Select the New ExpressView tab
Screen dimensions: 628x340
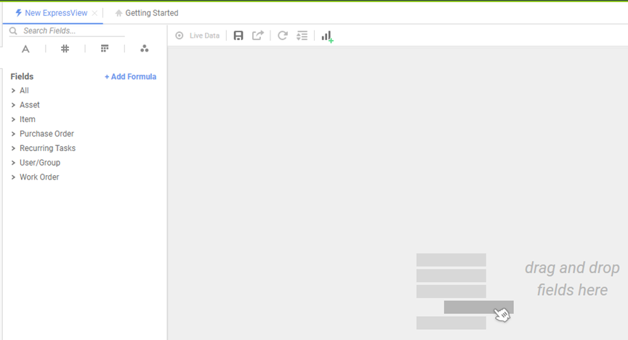(56, 13)
